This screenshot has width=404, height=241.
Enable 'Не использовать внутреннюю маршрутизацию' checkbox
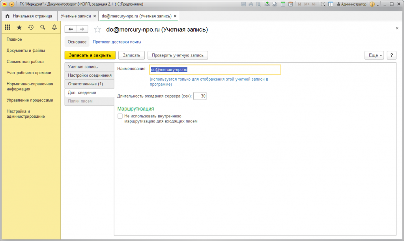[x=120, y=116]
